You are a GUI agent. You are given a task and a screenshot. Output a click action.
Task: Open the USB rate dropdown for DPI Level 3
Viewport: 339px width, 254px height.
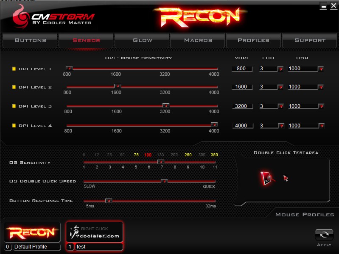pyautogui.click(x=321, y=106)
